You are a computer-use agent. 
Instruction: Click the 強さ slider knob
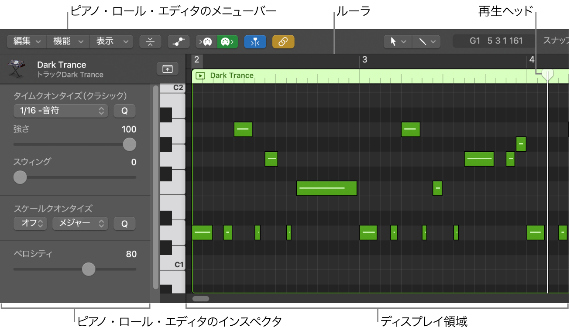129,144
